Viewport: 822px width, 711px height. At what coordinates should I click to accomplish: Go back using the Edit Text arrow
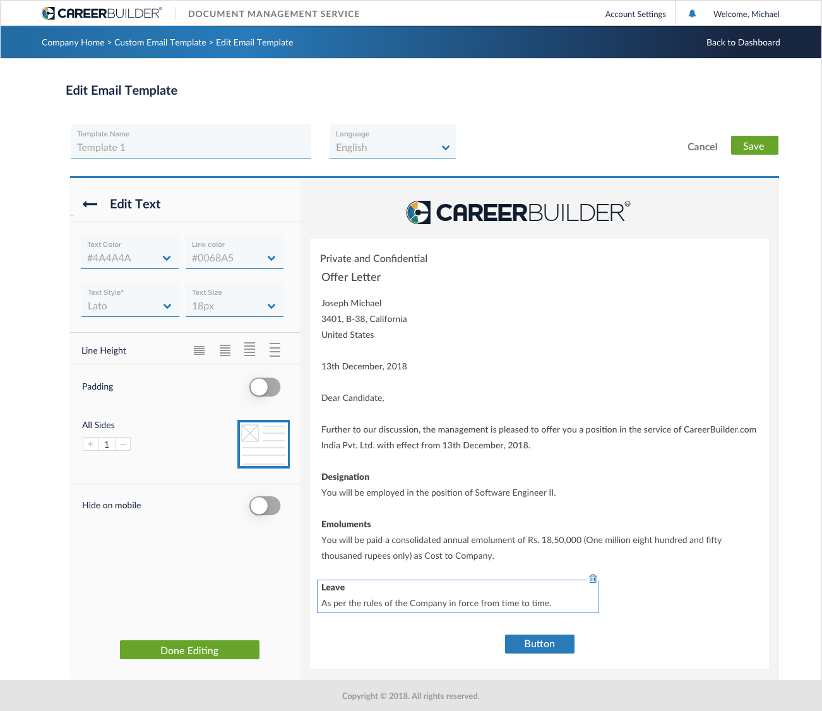[x=90, y=204]
